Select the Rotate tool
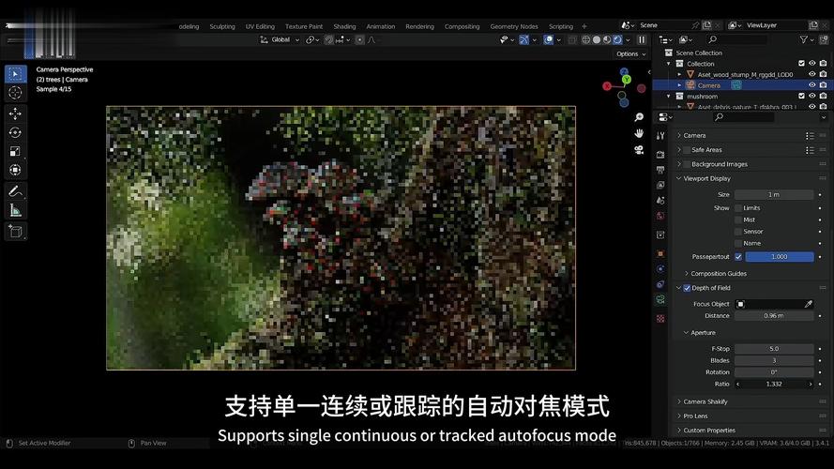The image size is (834, 469). tap(15, 132)
